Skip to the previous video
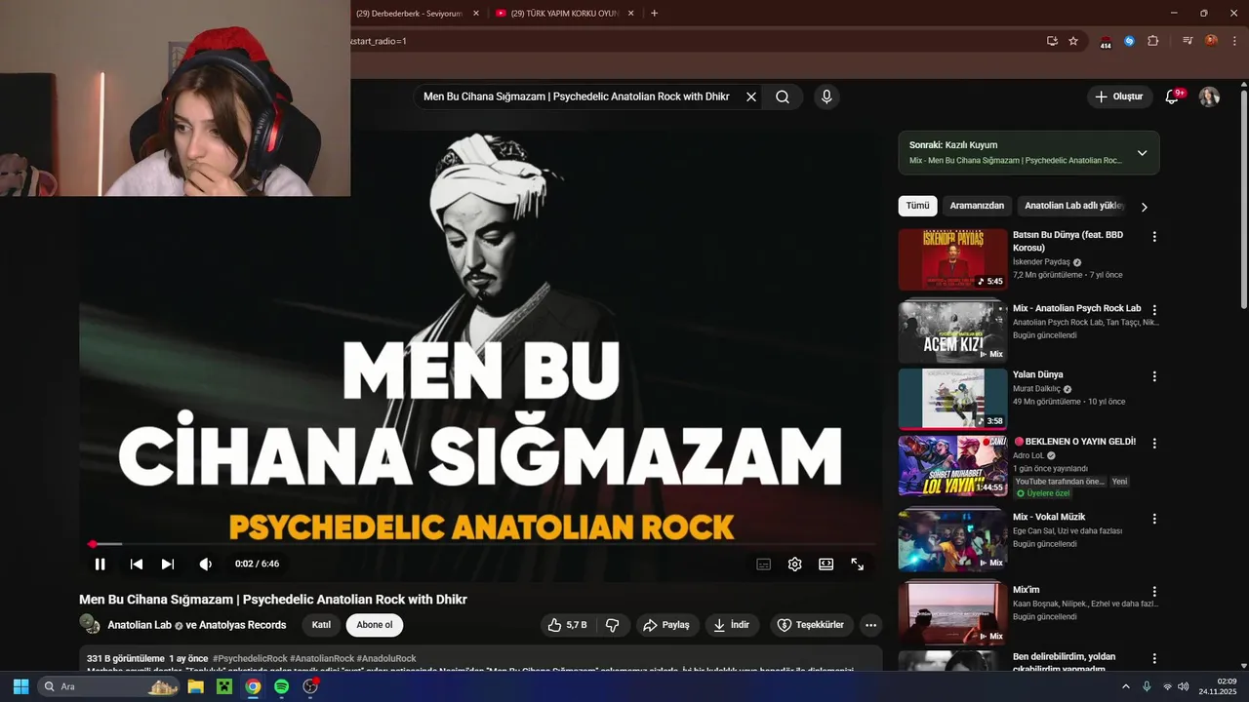Screen dimensions: 1249x702 click(137, 564)
